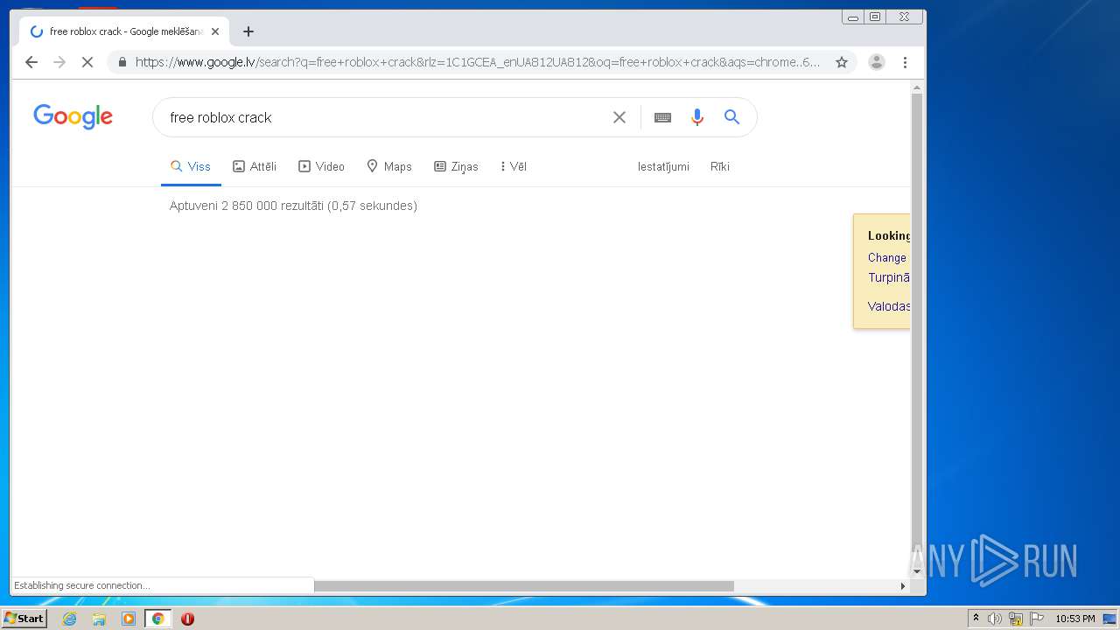Click the padlock site info icon
Screen dimensions: 1120x630
click(122, 62)
